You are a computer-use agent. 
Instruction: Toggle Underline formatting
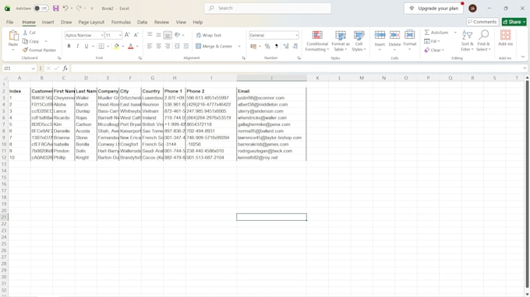(x=87, y=46)
